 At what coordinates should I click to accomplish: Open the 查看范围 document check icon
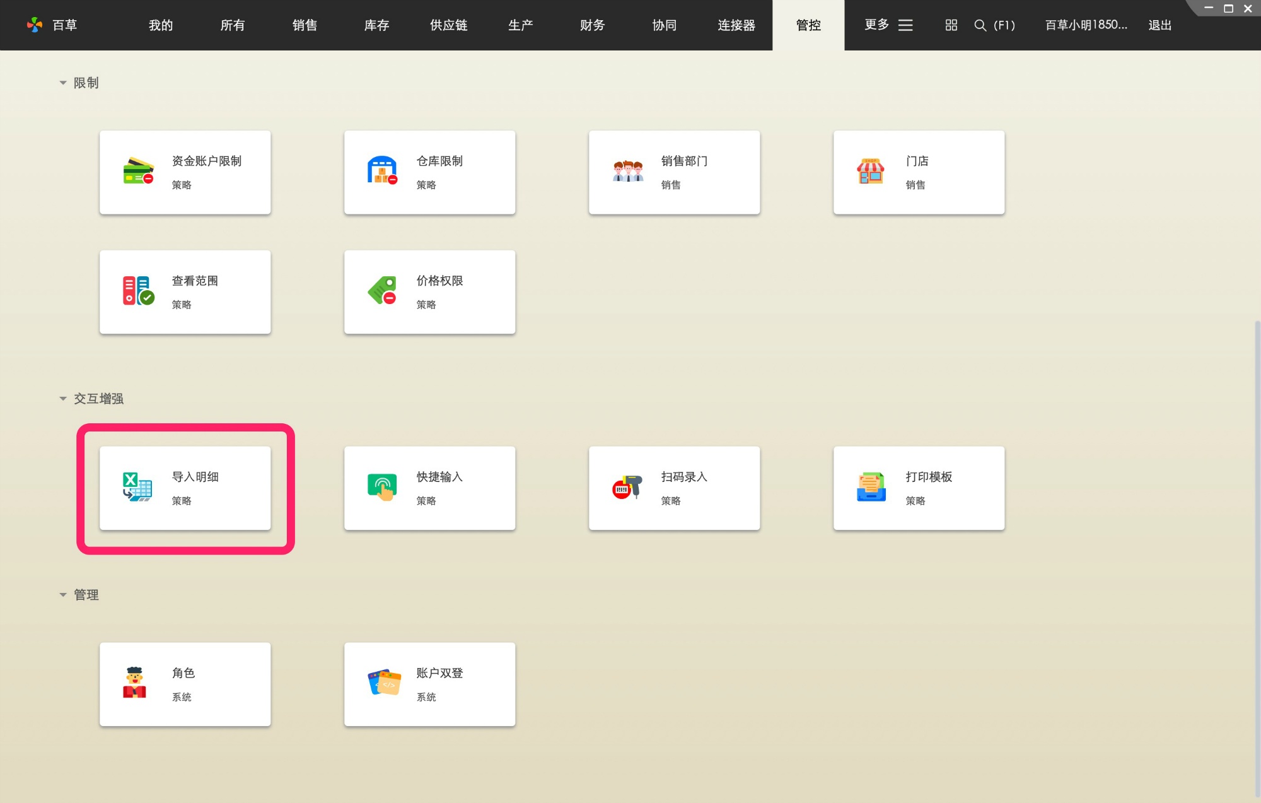click(x=138, y=291)
